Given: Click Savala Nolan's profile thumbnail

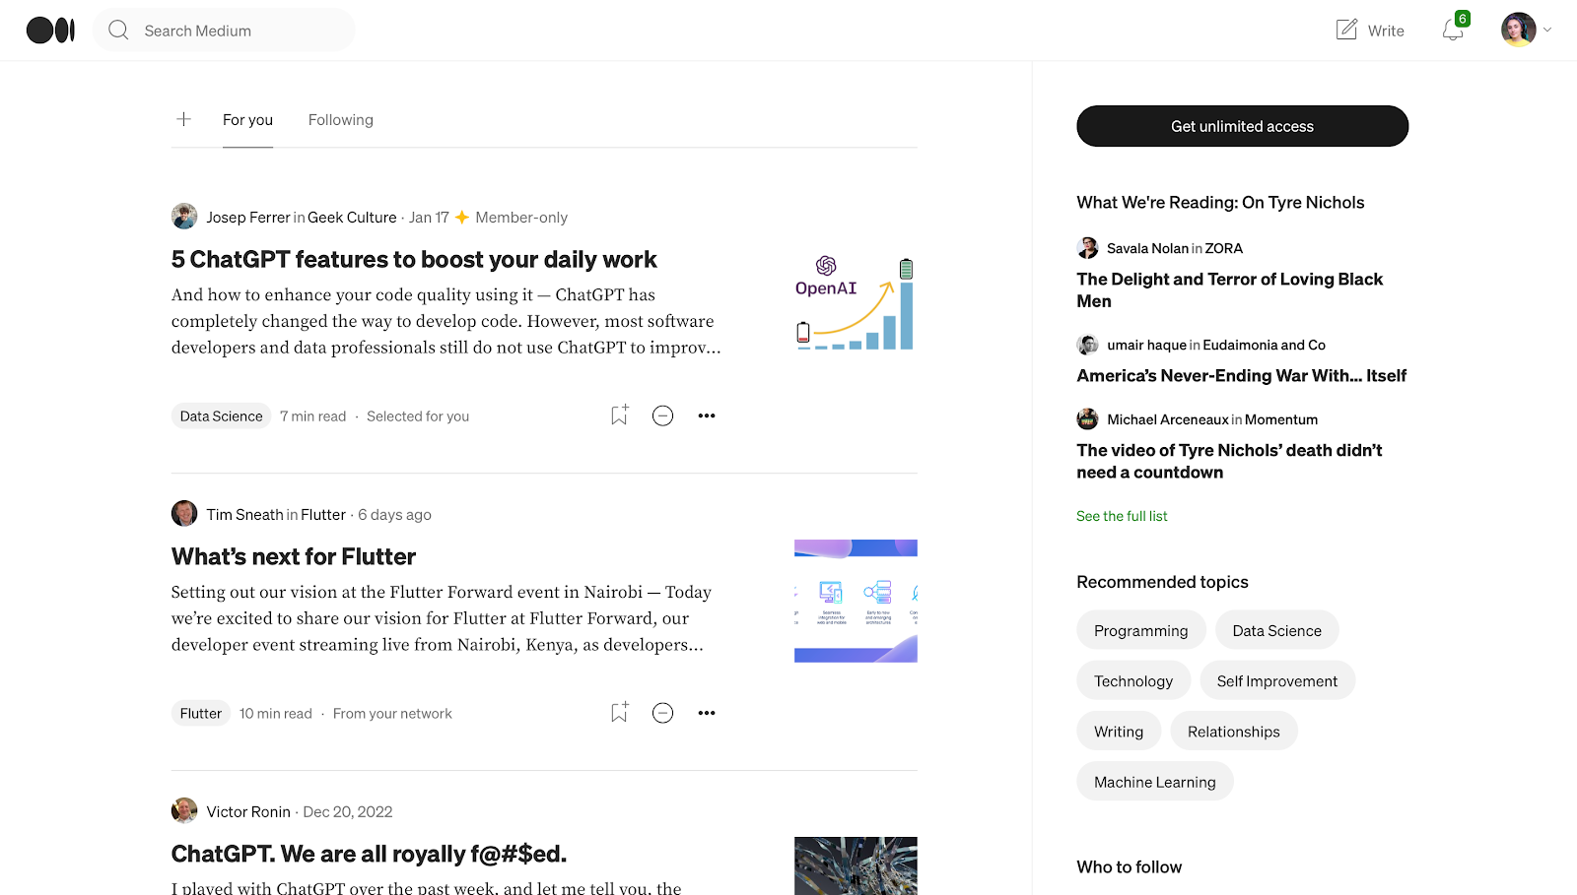Looking at the screenshot, I should (x=1087, y=247).
